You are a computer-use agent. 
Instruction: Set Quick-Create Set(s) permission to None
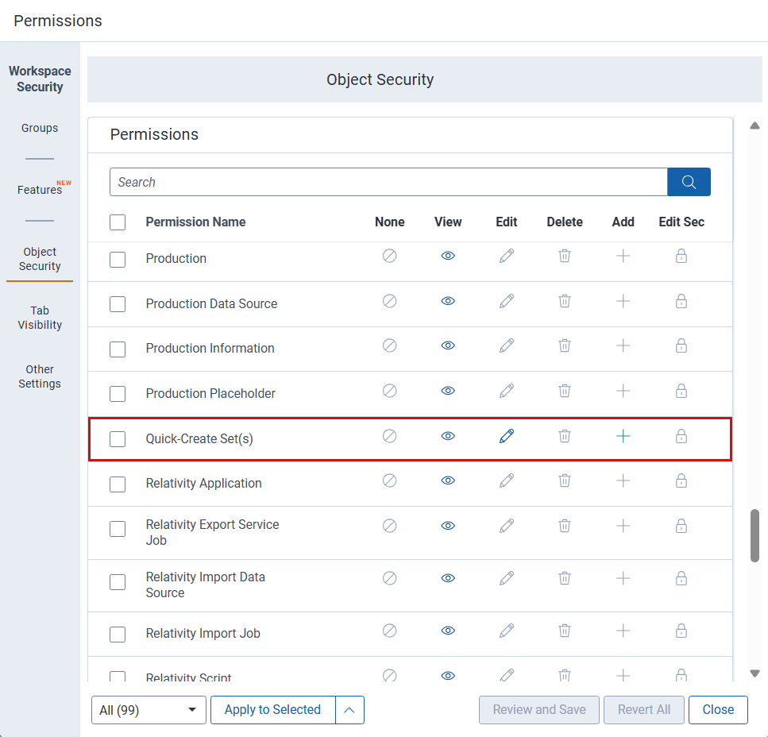(x=389, y=436)
